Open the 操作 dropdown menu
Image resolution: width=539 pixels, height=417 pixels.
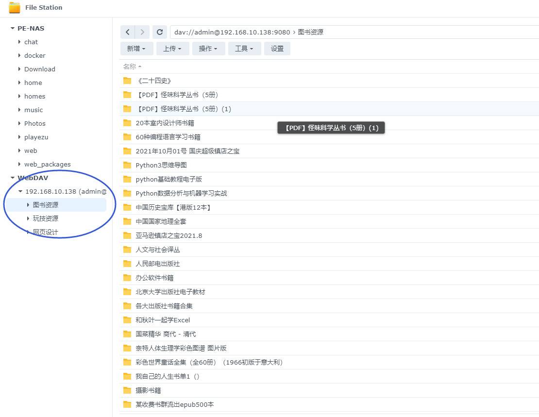coord(209,49)
